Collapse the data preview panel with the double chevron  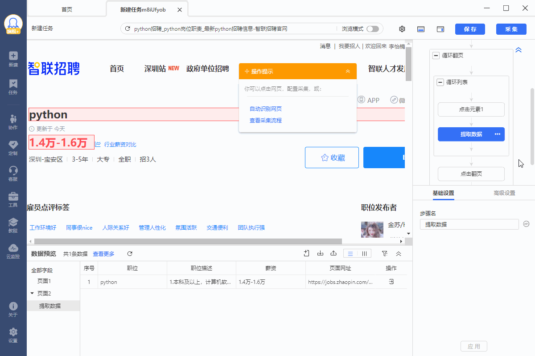[399, 254]
